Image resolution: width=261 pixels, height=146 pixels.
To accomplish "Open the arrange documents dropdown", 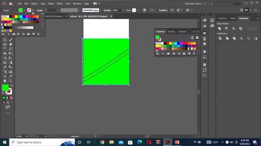I will click(97, 4).
